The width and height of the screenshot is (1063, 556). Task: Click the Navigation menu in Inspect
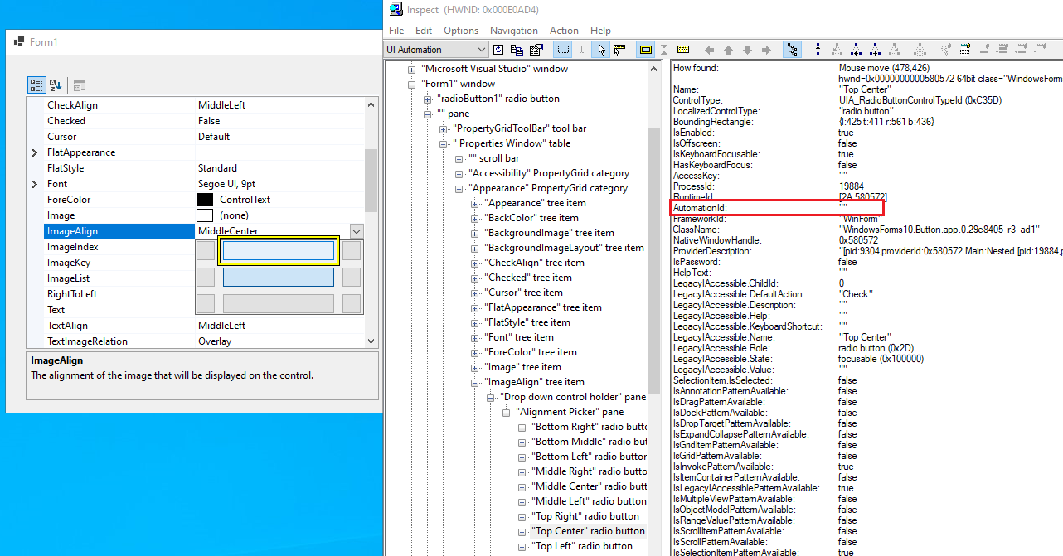[x=513, y=30]
